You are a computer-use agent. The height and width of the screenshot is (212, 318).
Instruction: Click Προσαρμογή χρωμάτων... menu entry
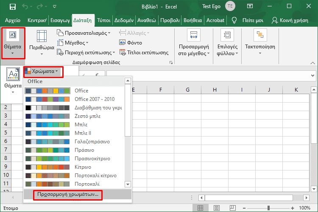coord(78,194)
